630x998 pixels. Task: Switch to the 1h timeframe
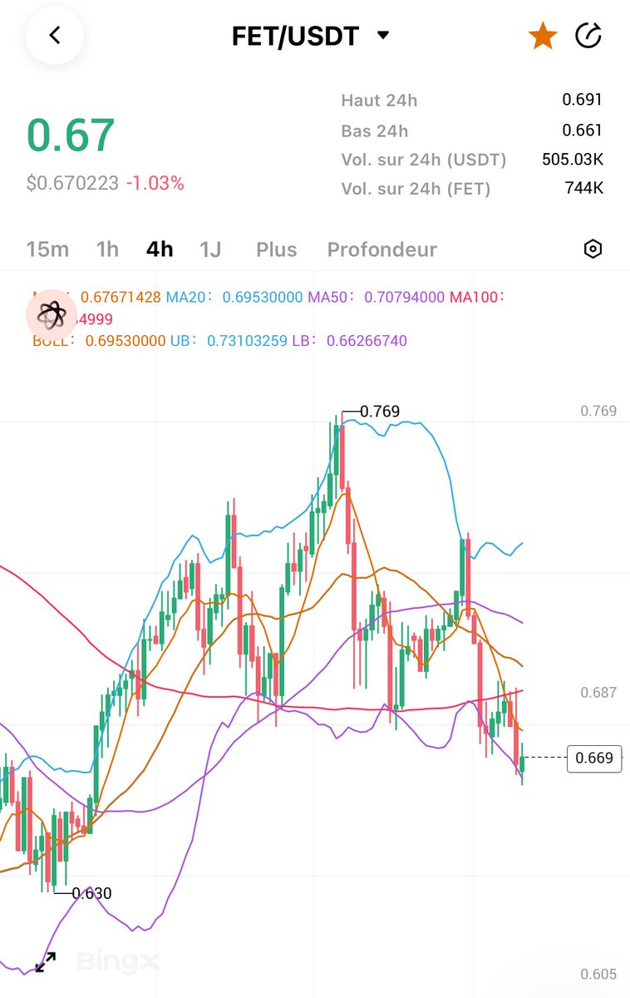[x=107, y=249]
